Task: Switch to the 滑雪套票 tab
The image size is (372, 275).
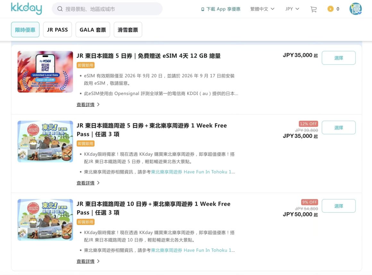Action: tap(128, 29)
